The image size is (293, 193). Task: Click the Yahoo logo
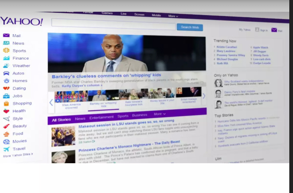pyautogui.click(x=21, y=21)
